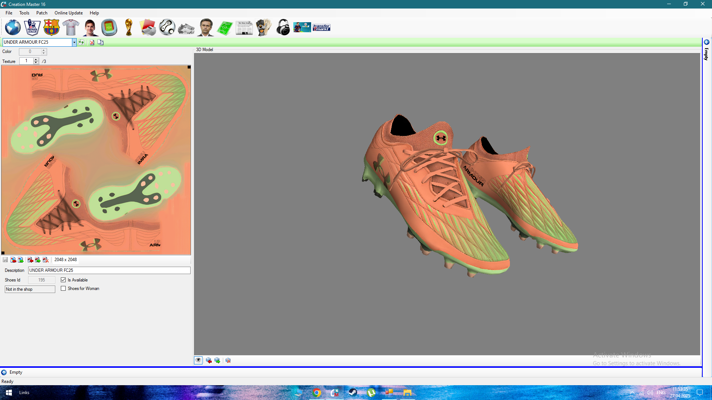
Task: Click the ENG language indicator
Action: click(661, 393)
